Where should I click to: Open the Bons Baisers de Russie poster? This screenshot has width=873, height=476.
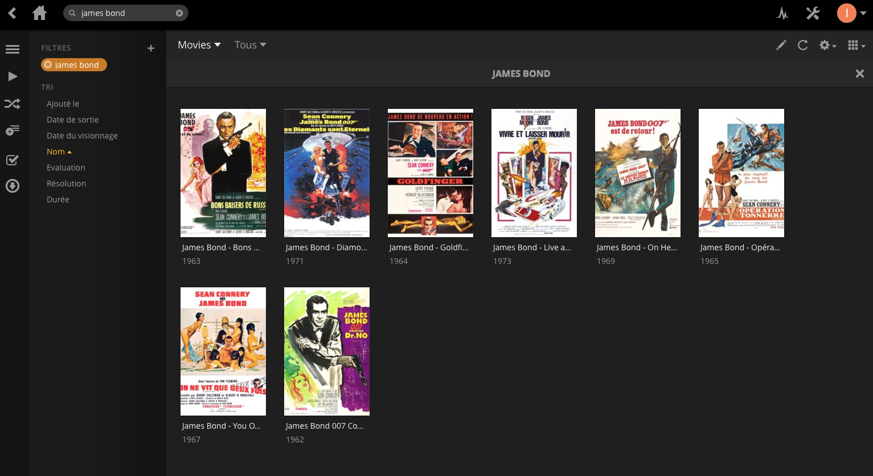223,173
